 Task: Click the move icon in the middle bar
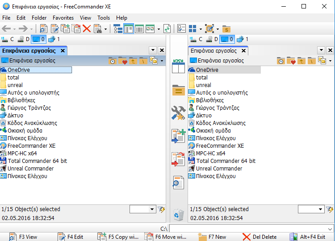click(x=178, y=159)
